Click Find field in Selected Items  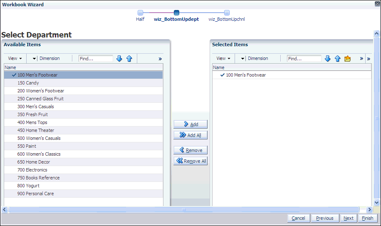tap(304, 59)
